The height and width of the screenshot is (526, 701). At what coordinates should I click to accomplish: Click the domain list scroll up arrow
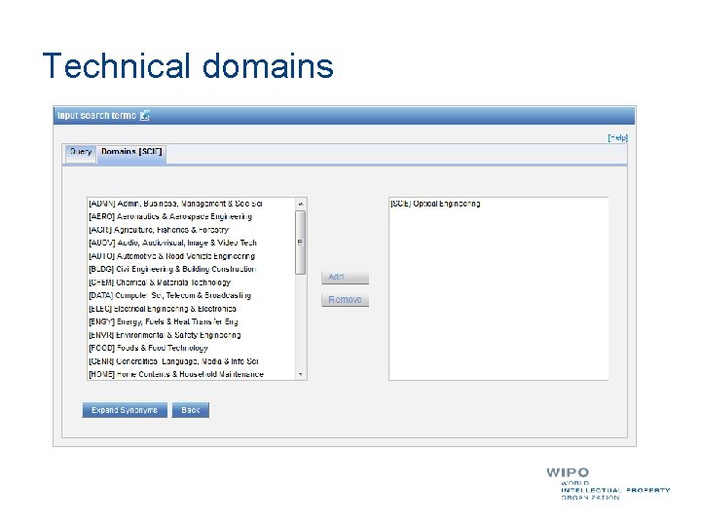(x=301, y=204)
